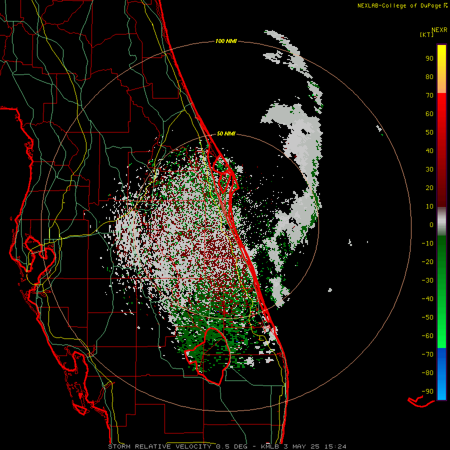Click the 30 value on the velocity scale

(429, 169)
